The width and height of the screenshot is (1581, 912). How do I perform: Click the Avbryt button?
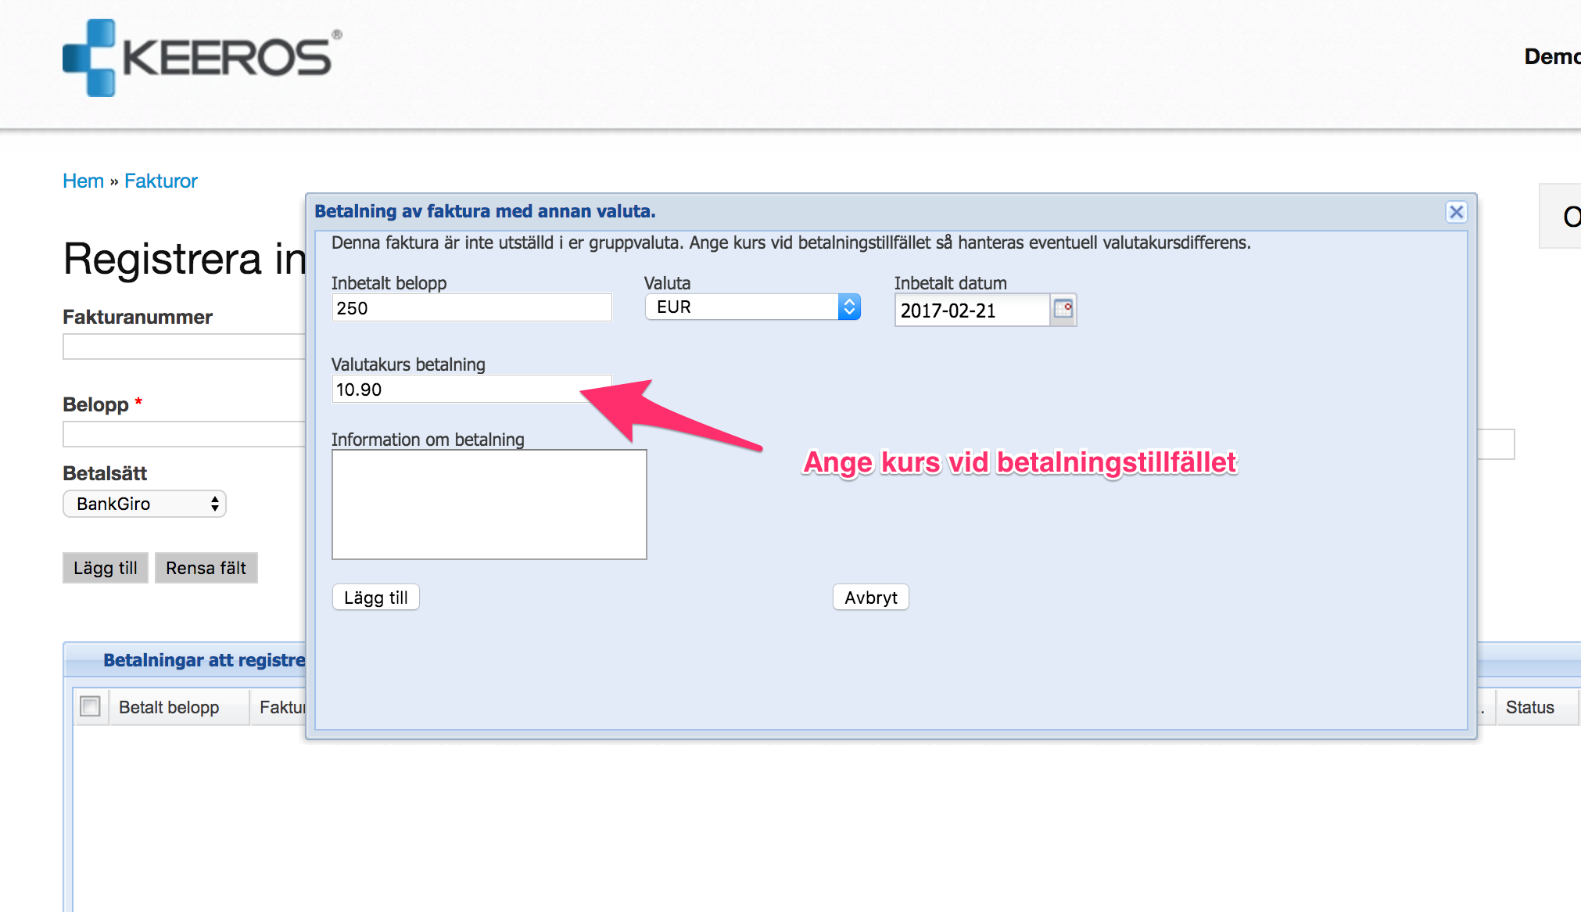point(870,598)
